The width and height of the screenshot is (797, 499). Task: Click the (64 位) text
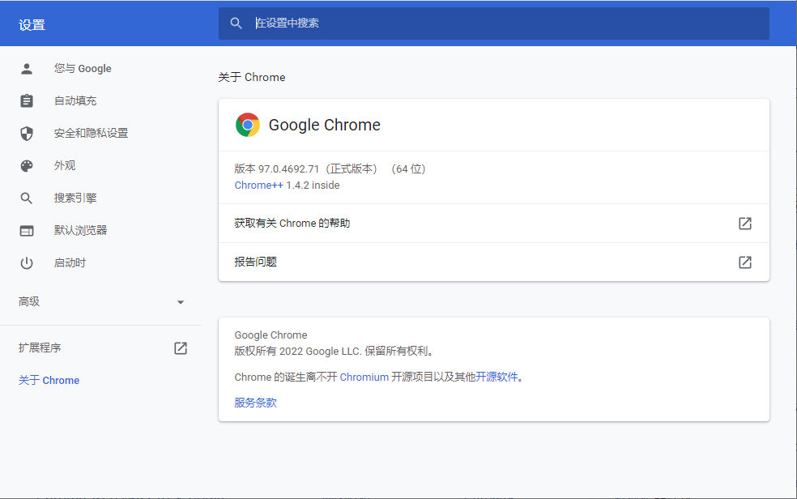coord(408,168)
